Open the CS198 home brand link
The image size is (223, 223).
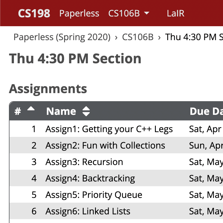[34, 13]
